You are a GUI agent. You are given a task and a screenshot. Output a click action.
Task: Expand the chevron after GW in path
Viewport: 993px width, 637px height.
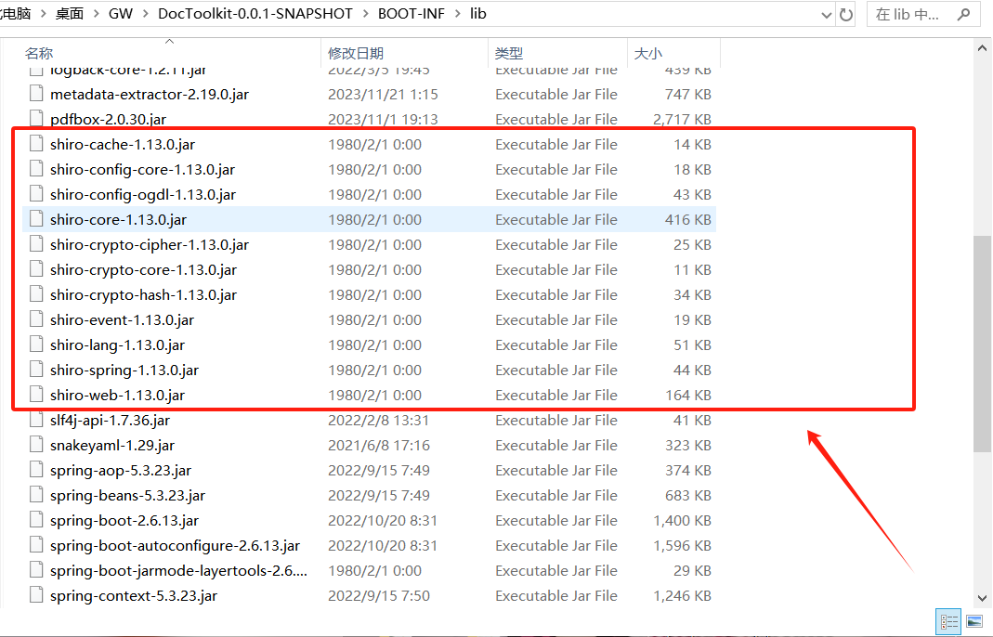146,14
